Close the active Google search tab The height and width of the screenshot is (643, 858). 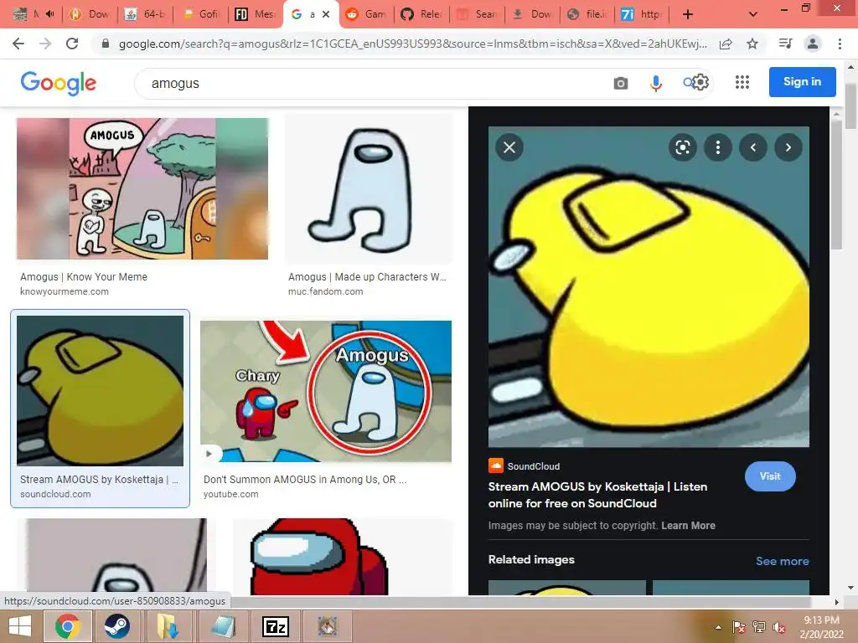(x=326, y=14)
